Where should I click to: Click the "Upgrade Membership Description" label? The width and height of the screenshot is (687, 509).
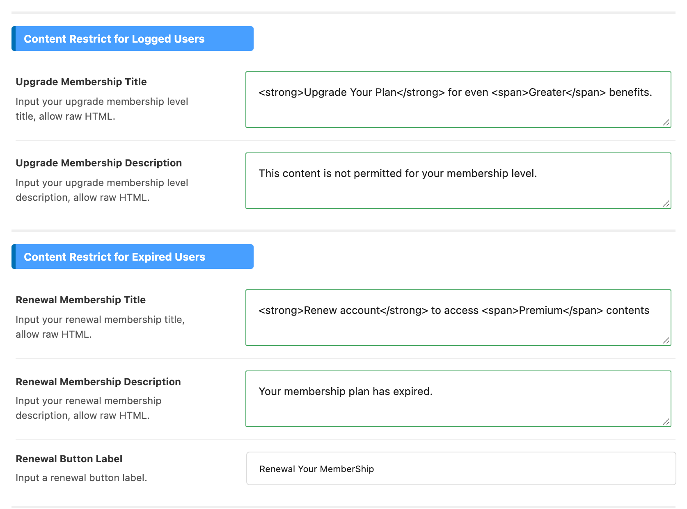coord(99,163)
